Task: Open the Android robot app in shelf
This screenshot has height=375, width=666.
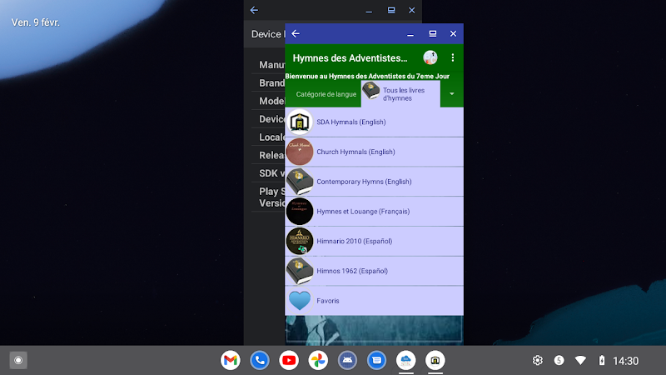Action: [347, 361]
